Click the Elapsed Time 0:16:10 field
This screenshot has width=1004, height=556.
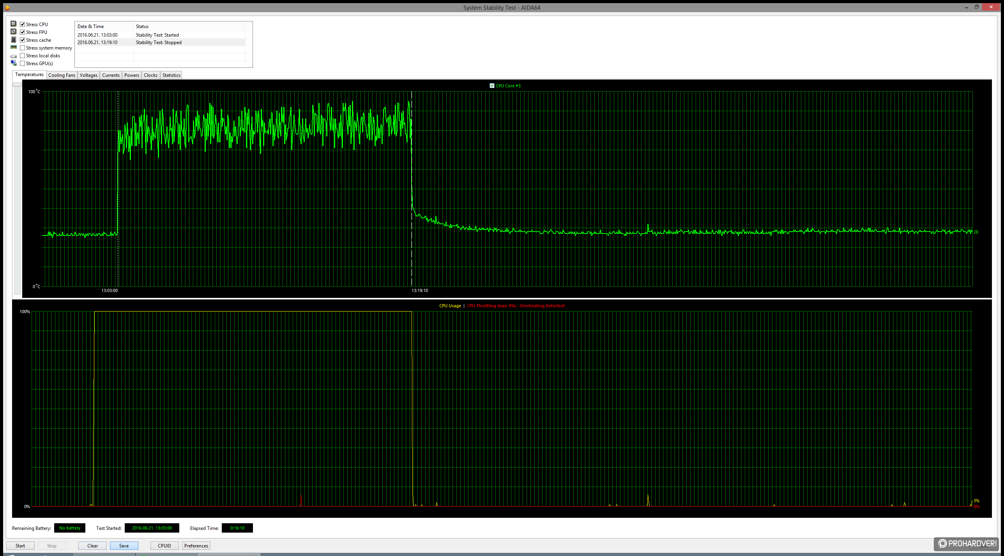pyautogui.click(x=237, y=528)
